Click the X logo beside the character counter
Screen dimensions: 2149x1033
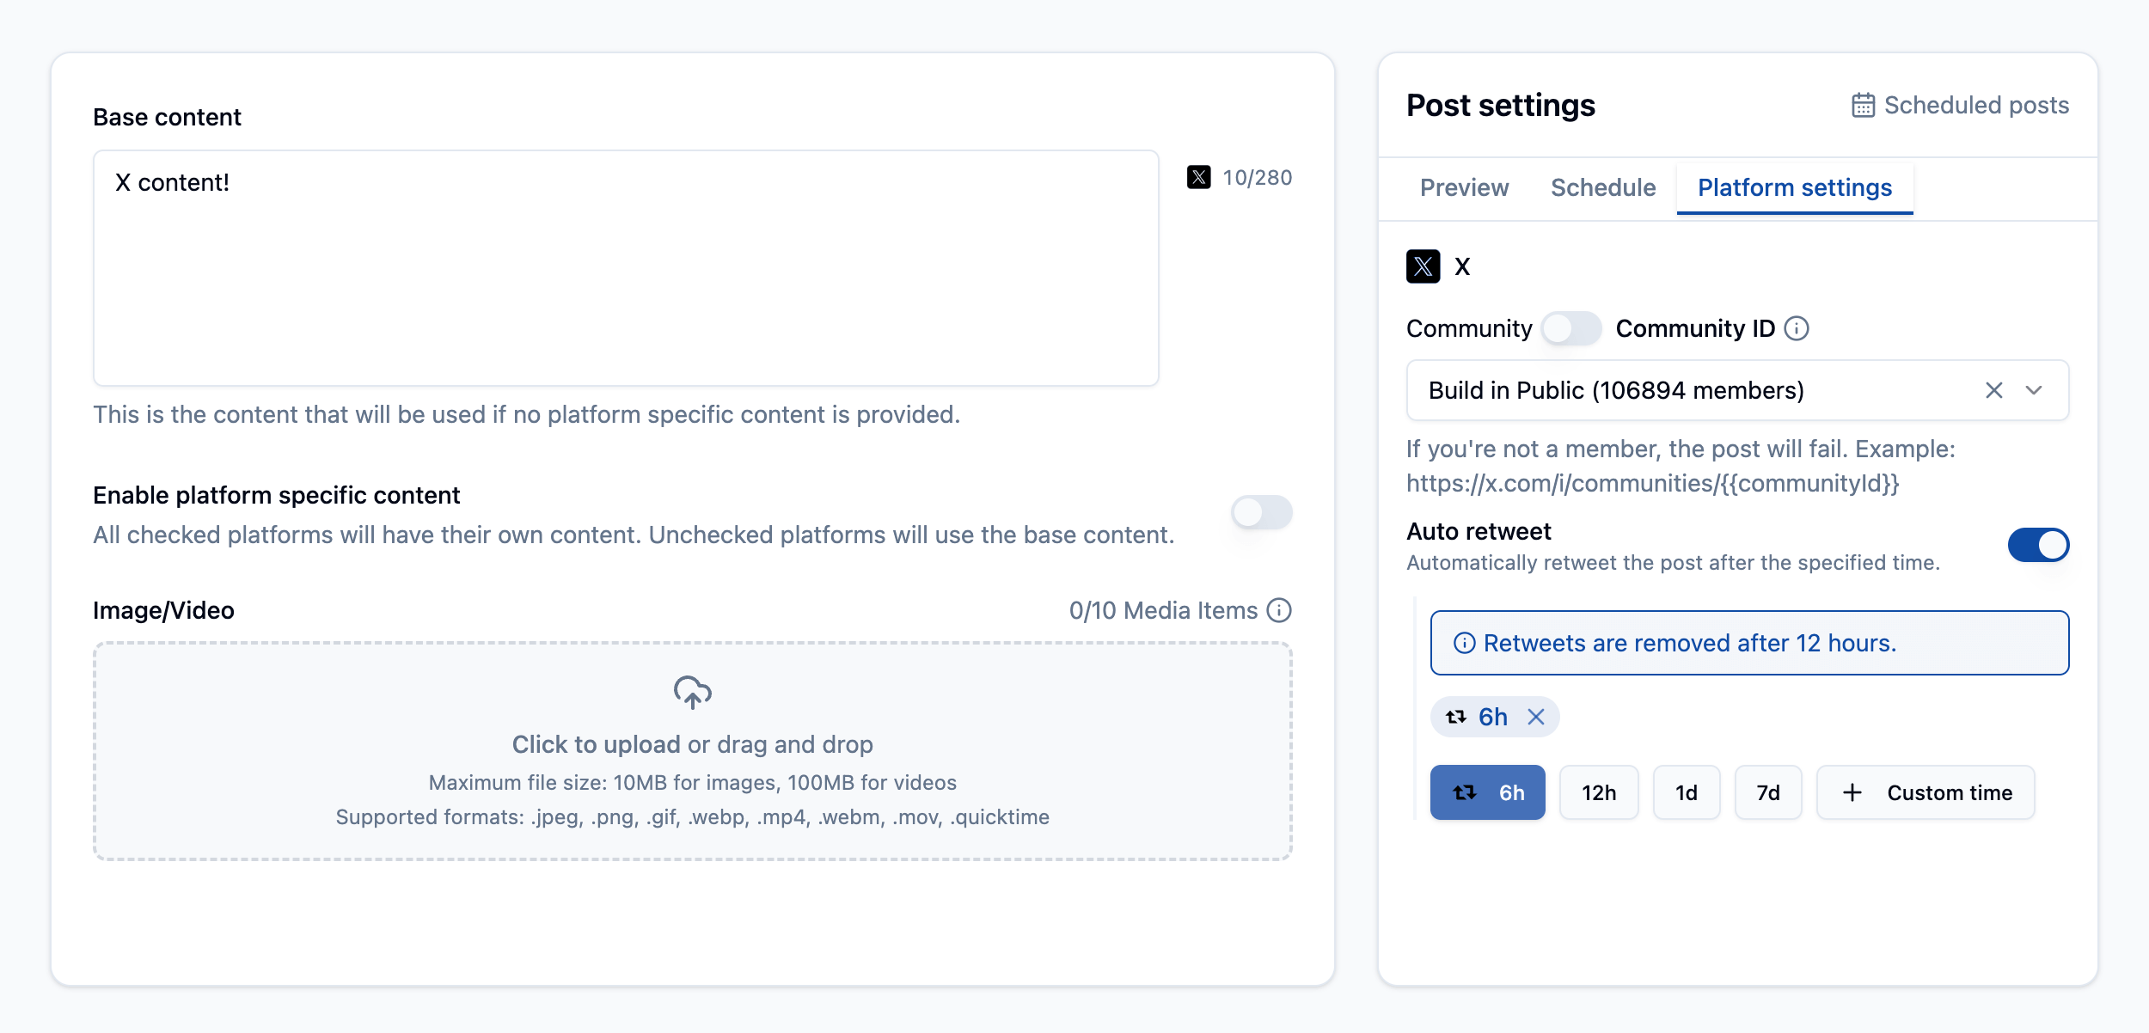pos(1198,177)
